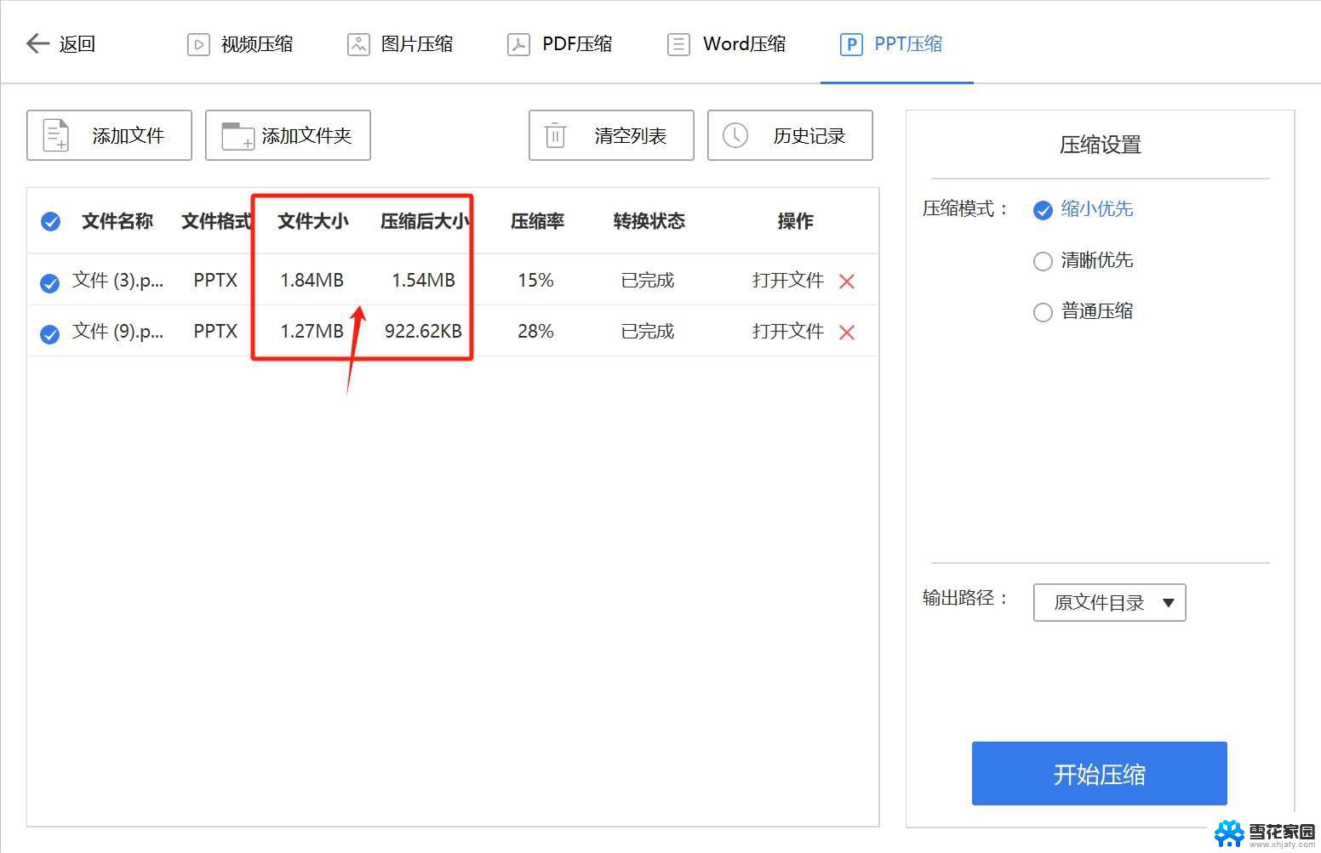
Task: Click the 文件格式 column header
Action: click(x=216, y=221)
